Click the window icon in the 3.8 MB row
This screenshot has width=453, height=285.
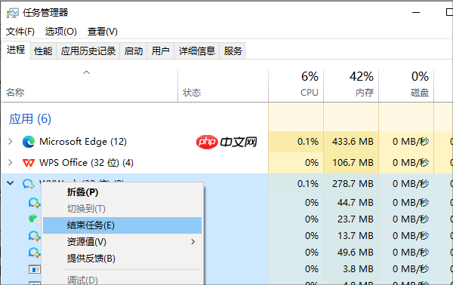click(35, 269)
